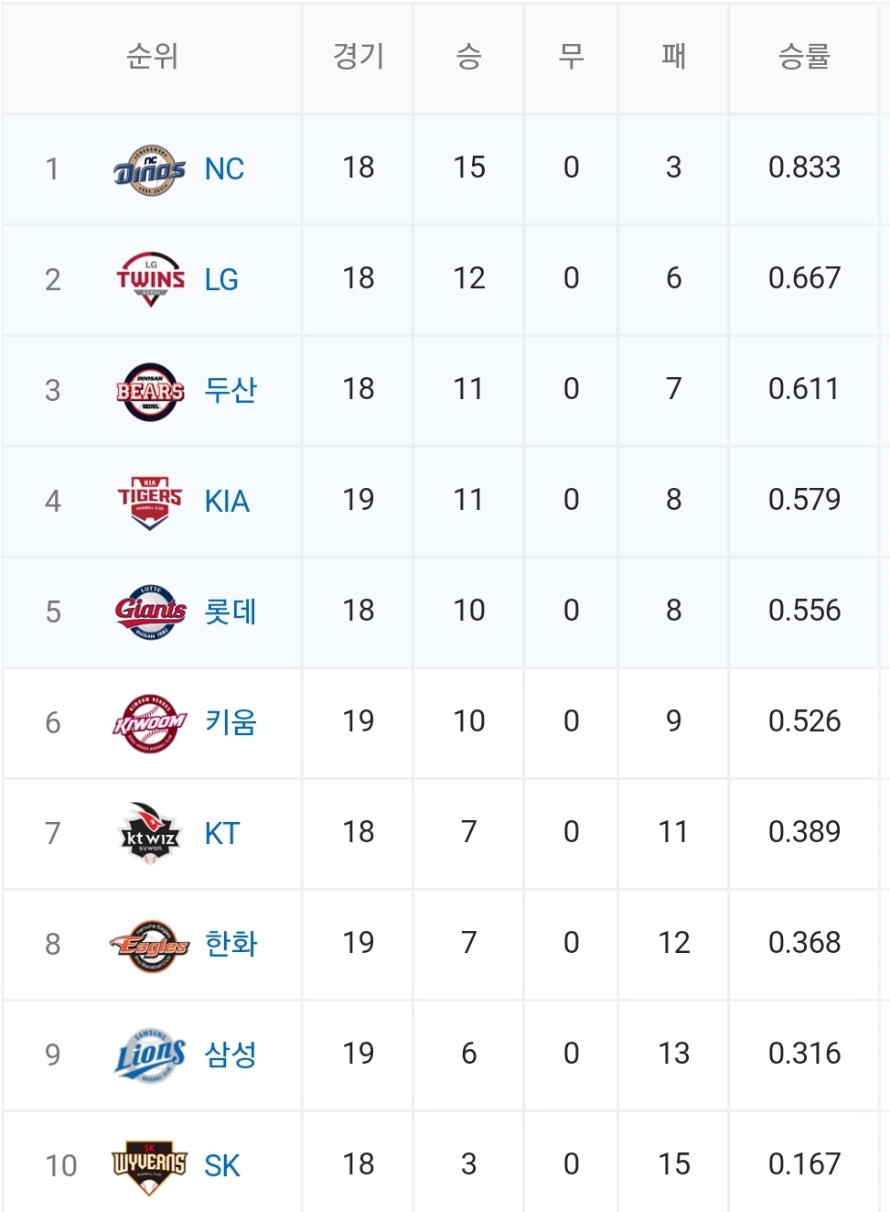Click the LG Twins team logo
This screenshot has height=1212, width=890.
[x=150, y=279]
